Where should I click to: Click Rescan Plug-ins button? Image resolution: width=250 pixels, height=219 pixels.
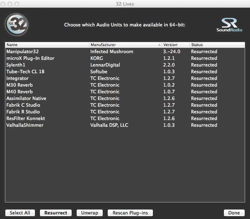(x=130, y=213)
